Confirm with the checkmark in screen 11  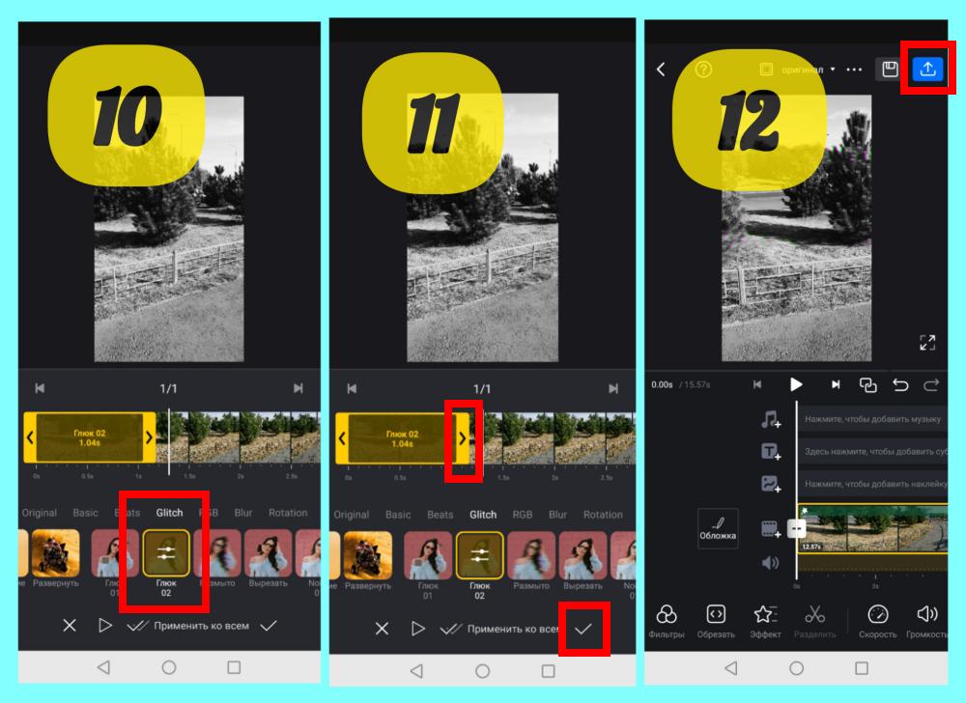[x=582, y=629]
